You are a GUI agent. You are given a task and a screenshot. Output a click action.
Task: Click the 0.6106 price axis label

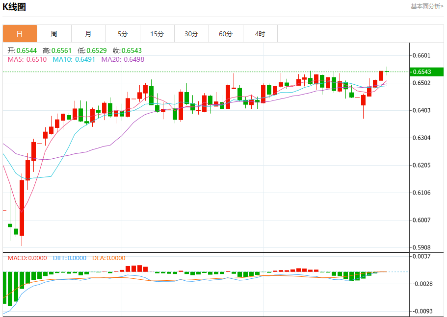[x=421, y=193]
